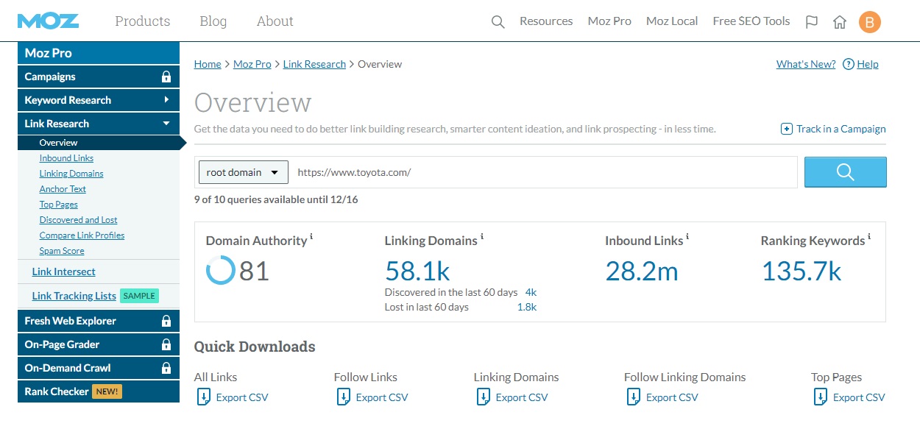Click the SAMPLE badge on Link Tracking Lists
920x429 pixels.
139,296
